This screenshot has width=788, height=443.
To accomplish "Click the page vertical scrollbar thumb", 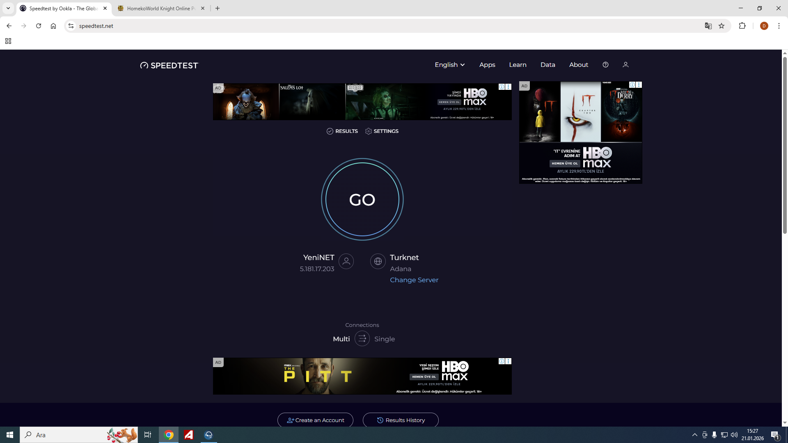I will pos(785,146).
